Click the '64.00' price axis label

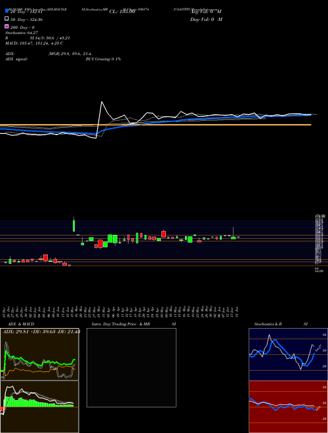pyautogui.click(x=319, y=272)
